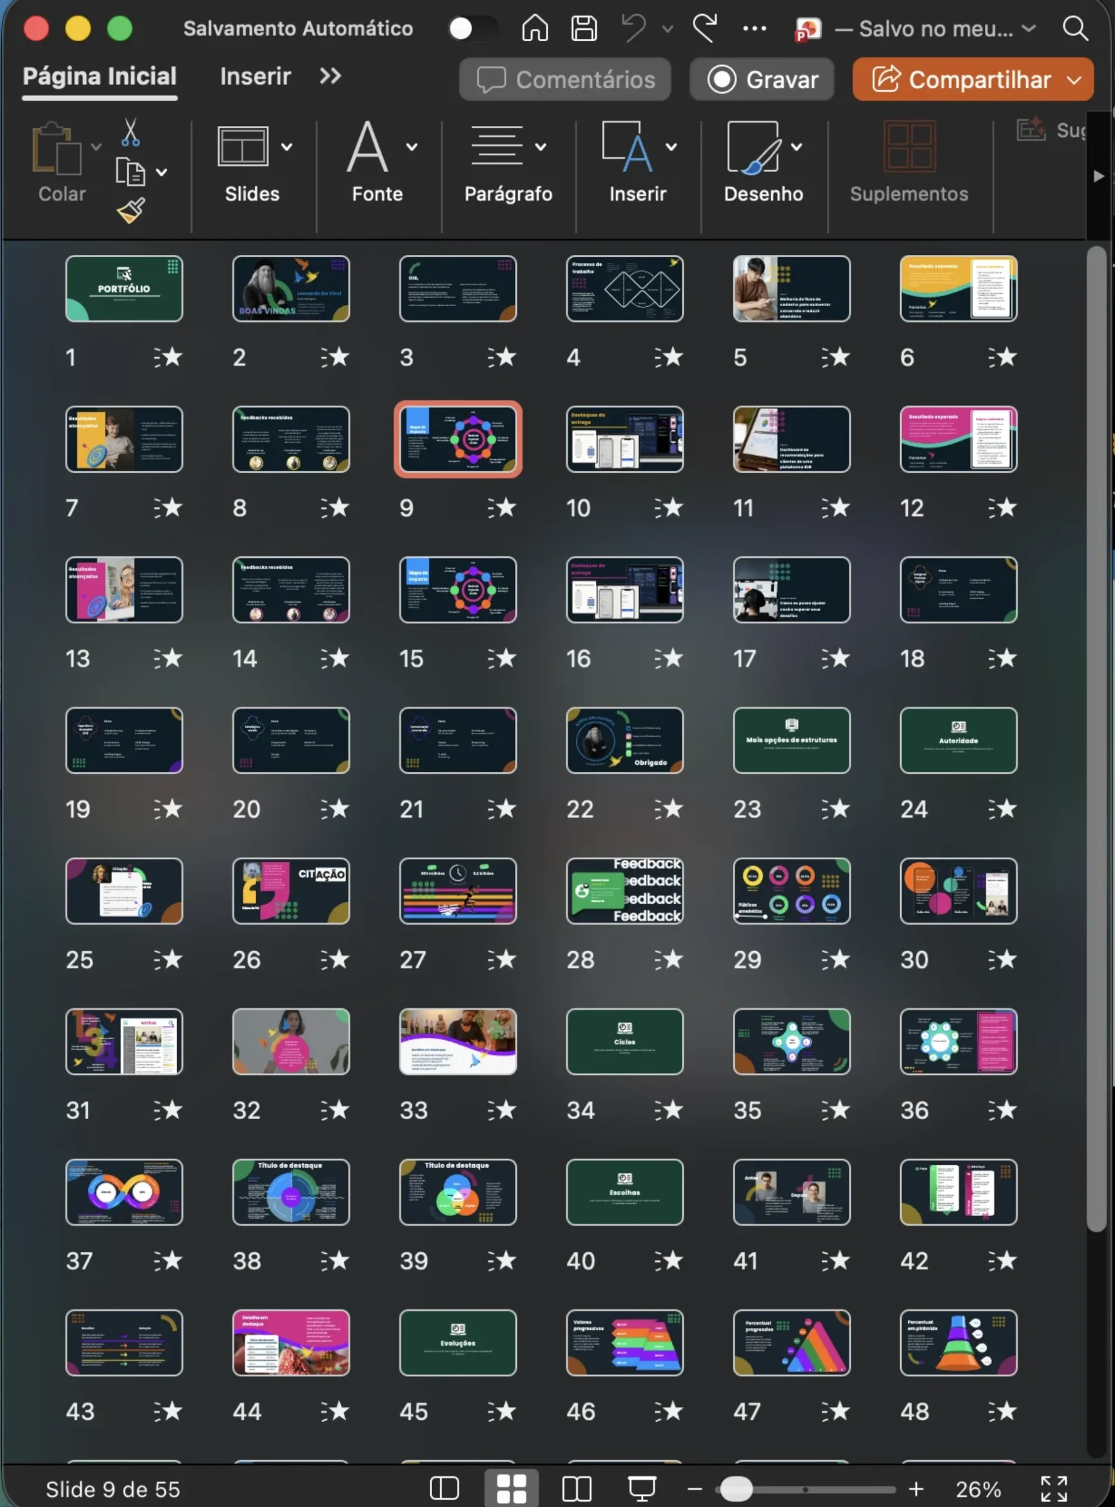Image resolution: width=1115 pixels, height=1507 pixels.
Task: Select slide 37 infinity loop thumbnail
Action: (124, 1192)
